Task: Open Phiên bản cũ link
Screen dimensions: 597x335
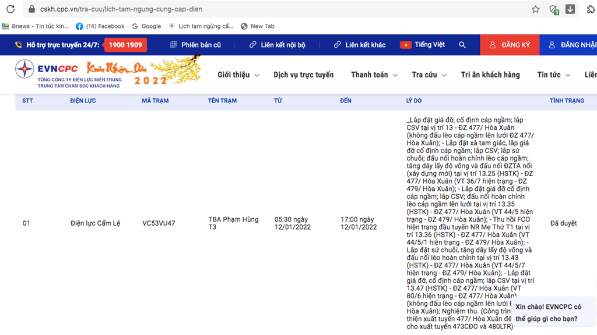Action: coord(195,45)
